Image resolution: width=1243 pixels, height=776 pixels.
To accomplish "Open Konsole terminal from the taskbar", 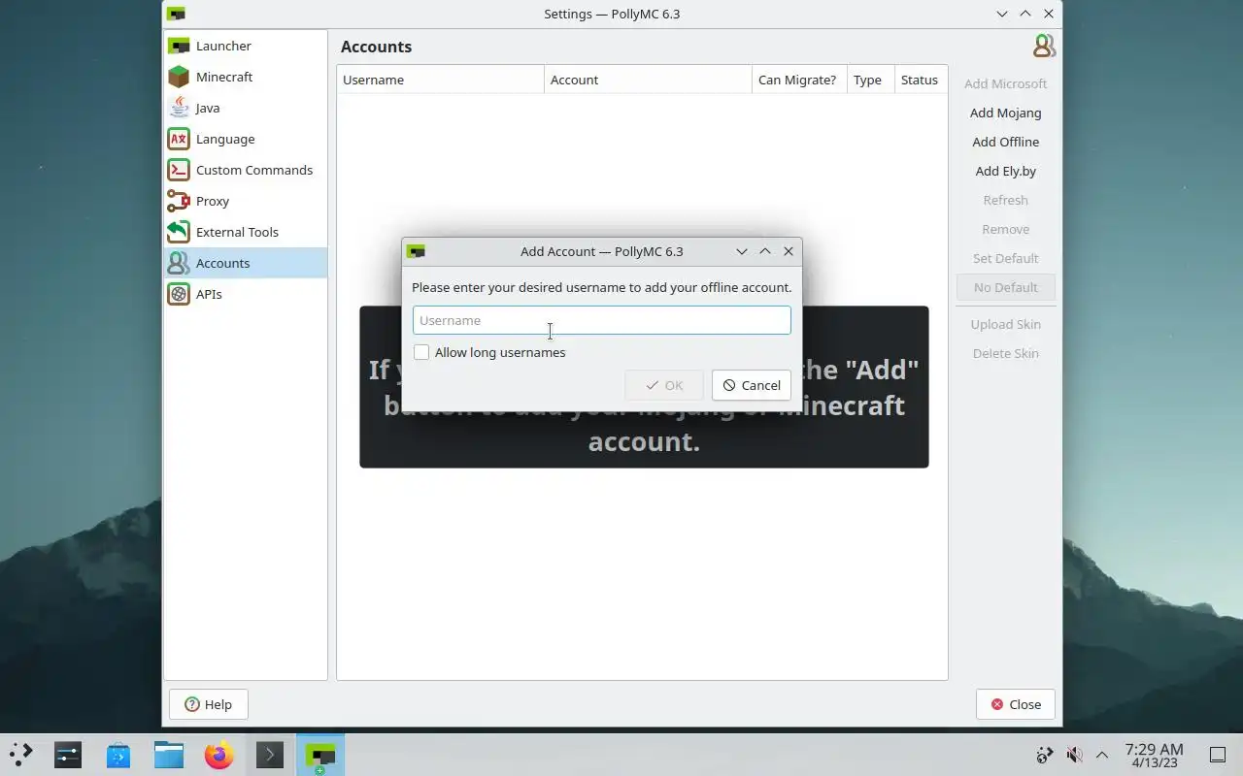I will tap(270, 755).
